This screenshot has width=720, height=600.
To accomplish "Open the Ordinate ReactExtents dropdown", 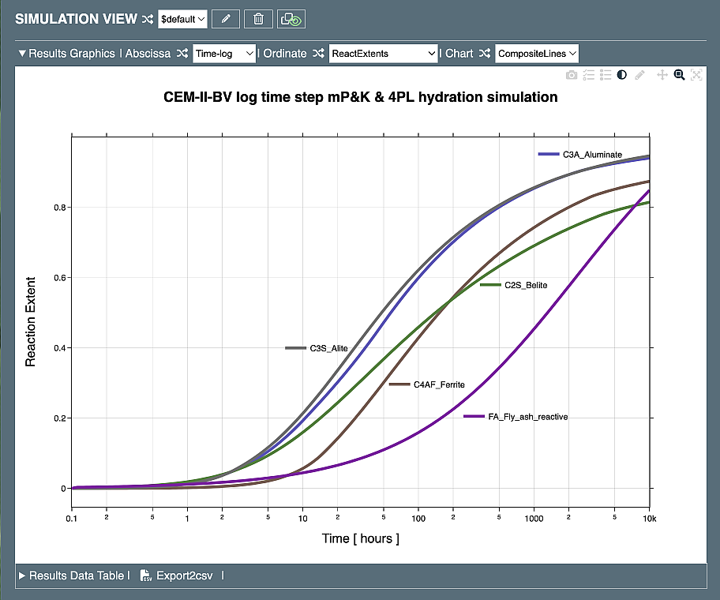I will click(x=383, y=54).
